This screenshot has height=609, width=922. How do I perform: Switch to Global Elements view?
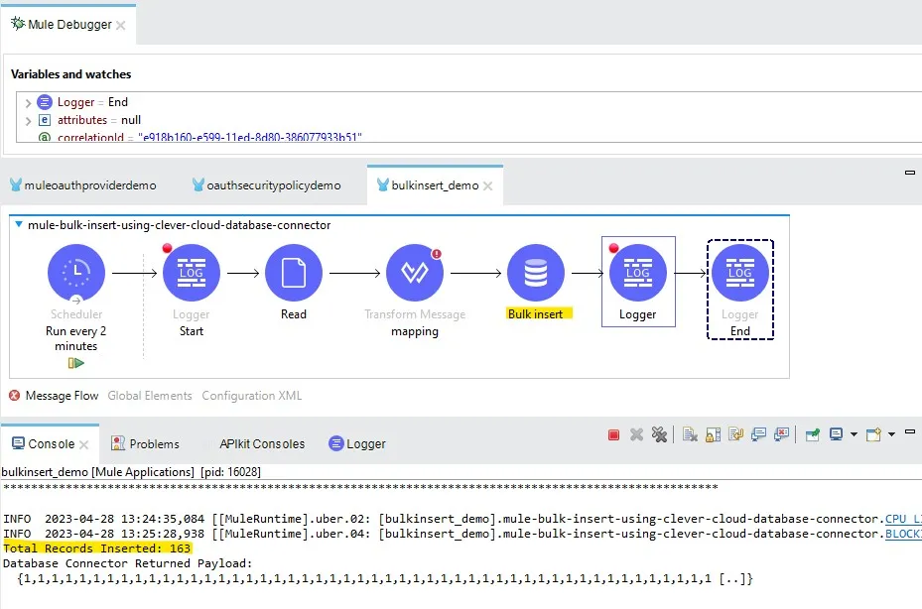tap(149, 396)
